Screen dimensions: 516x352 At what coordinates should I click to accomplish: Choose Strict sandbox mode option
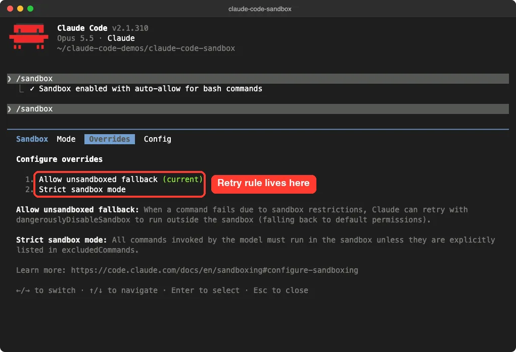82,190
